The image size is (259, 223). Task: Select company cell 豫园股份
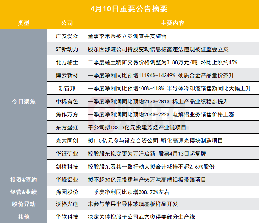67,192
